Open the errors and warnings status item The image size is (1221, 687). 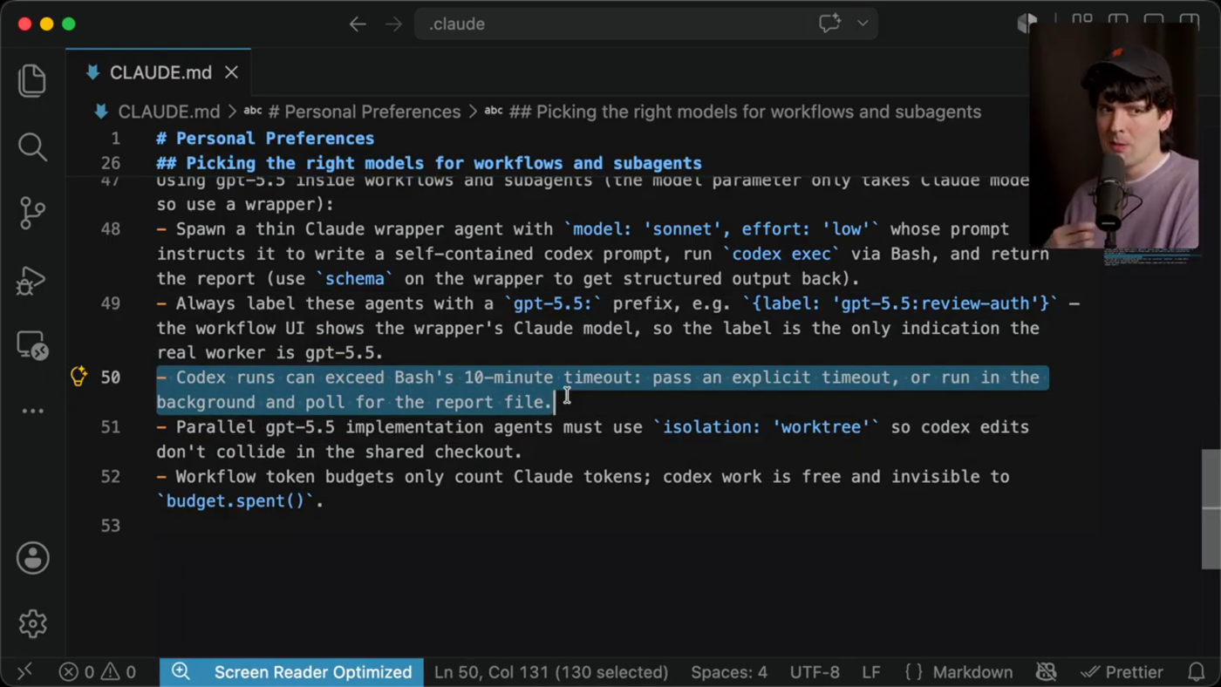point(98,672)
